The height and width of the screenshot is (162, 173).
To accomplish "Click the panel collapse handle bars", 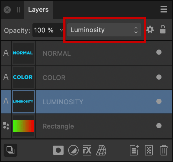I will click(18, 10).
